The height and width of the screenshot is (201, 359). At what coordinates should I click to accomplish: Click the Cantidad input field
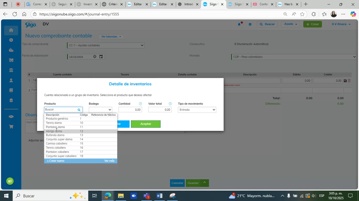130,110
